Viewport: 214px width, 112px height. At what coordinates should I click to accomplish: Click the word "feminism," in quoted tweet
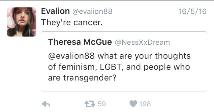(78, 67)
